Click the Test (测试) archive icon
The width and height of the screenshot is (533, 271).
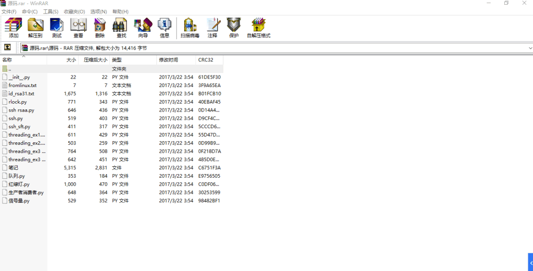[57, 28]
